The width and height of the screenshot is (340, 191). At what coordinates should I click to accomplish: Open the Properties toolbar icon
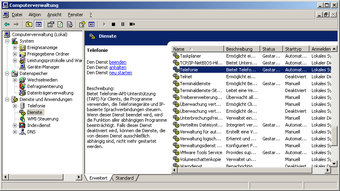[51, 24]
